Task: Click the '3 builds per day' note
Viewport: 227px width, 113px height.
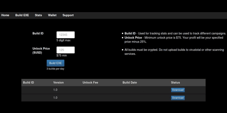Action: click(x=55, y=69)
